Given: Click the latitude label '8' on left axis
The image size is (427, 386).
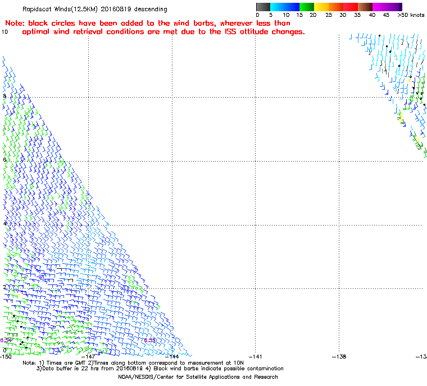Looking at the screenshot, I should pyautogui.click(x=4, y=96).
